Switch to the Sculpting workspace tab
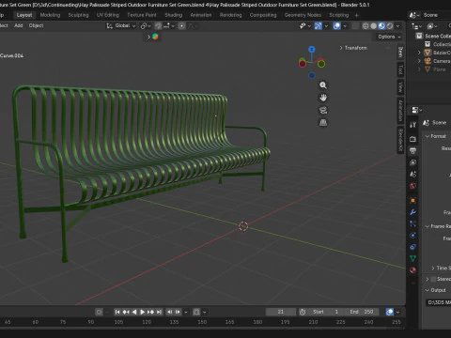Screen dimensions: 451x338 pos(78,15)
